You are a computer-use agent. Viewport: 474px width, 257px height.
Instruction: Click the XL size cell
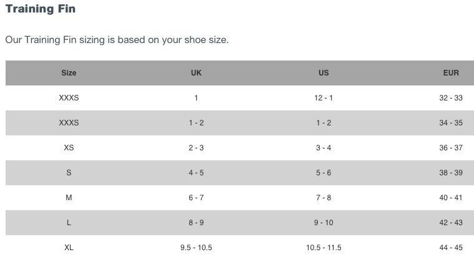pyautogui.click(x=69, y=248)
